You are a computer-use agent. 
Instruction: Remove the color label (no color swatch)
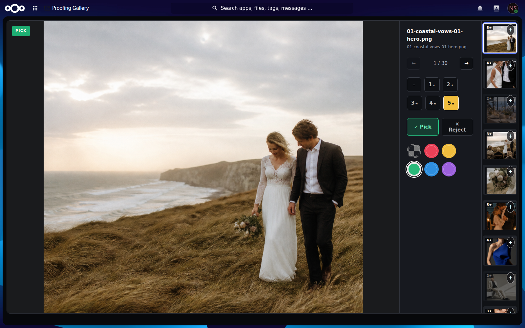tap(414, 151)
